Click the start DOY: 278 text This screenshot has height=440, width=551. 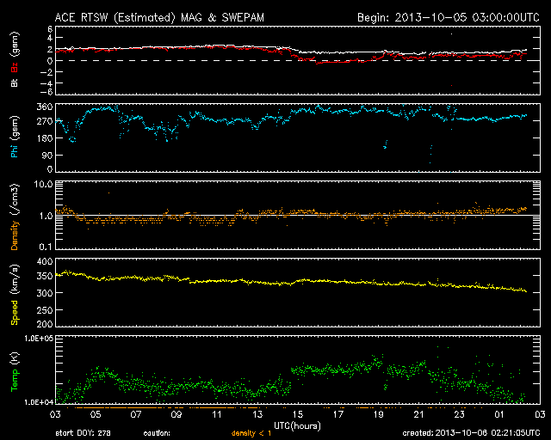(x=83, y=434)
